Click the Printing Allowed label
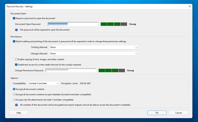Viewport: 198px width, 122px height. click(x=39, y=47)
